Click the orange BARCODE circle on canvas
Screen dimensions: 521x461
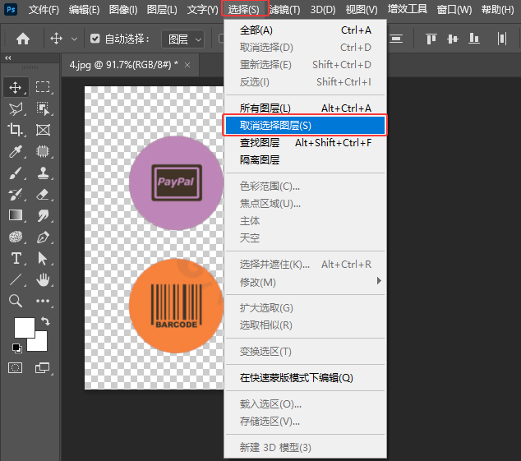click(176, 306)
